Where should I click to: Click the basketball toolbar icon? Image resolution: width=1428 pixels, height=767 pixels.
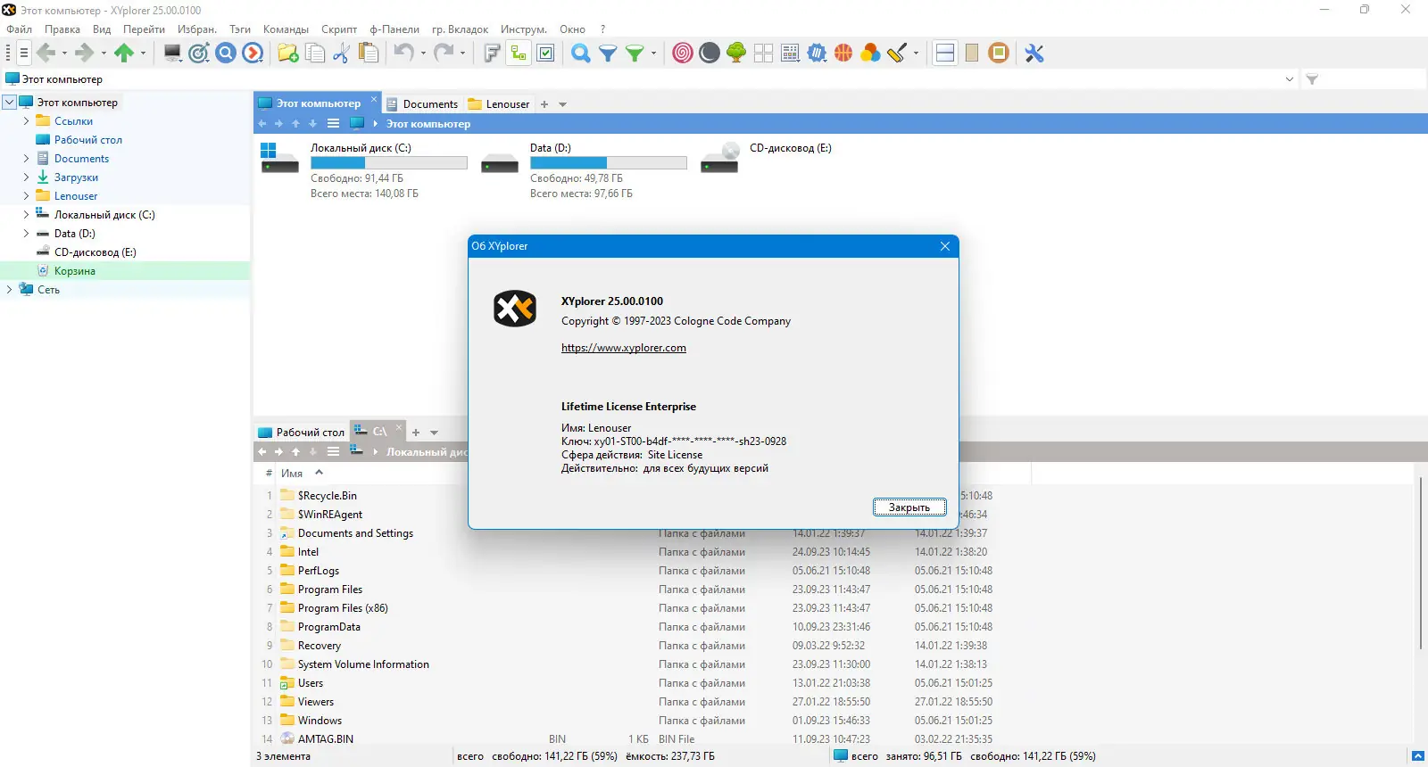pyautogui.click(x=843, y=54)
